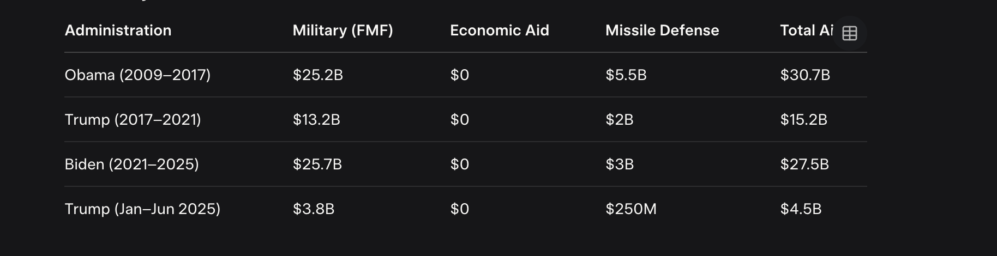Select the Biden (2021–2025) row label
The width and height of the screenshot is (997, 256).
(x=131, y=164)
